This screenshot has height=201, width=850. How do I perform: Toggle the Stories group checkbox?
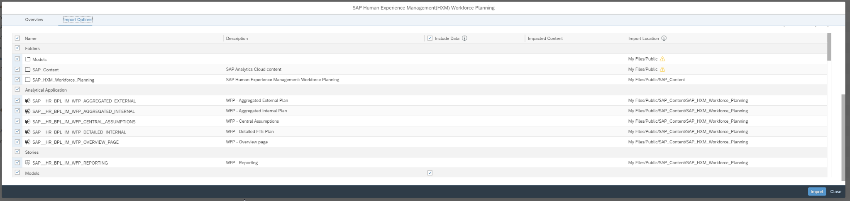(17, 152)
